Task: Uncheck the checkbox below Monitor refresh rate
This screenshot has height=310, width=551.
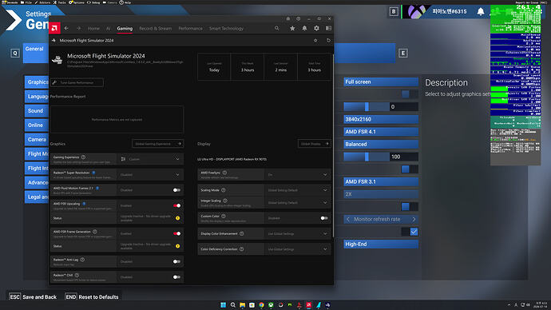Action: [x=414, y=232]
